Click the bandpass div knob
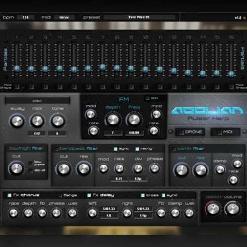The image size is (247, 247). [x=138, y=168]
